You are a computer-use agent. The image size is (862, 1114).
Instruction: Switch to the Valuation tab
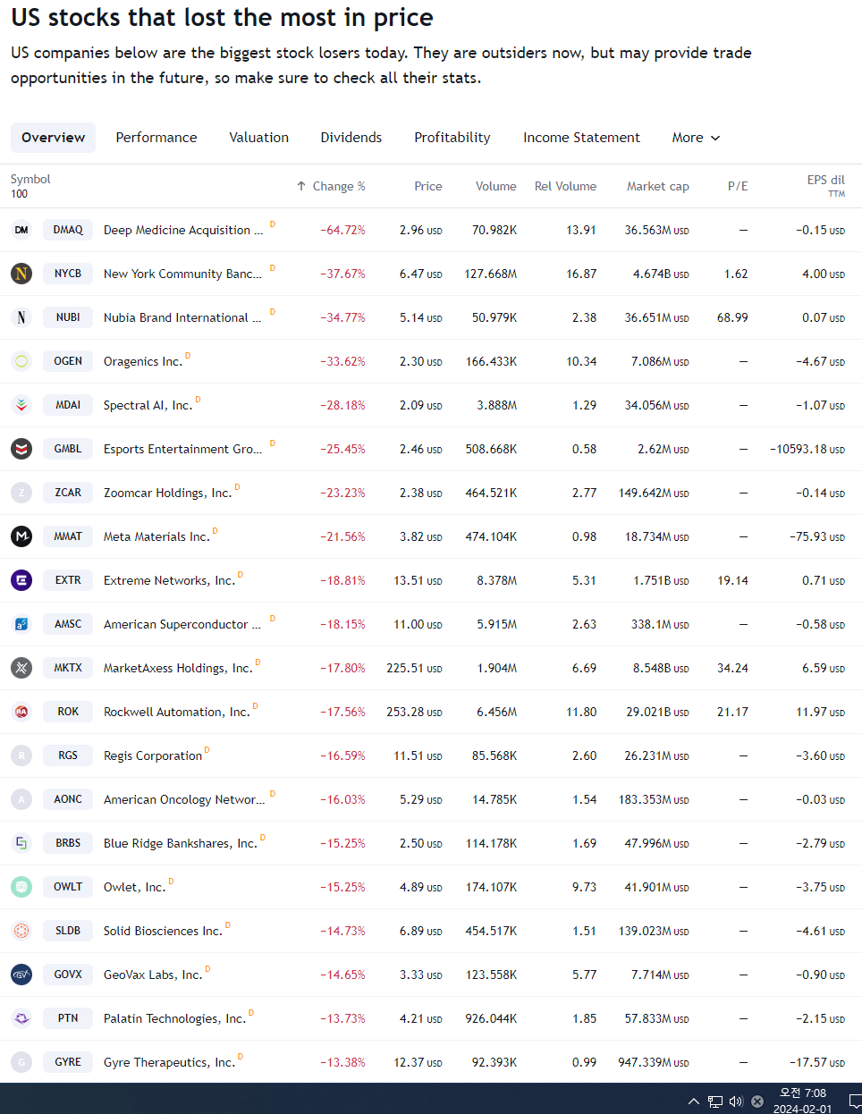tap(259, 138)
